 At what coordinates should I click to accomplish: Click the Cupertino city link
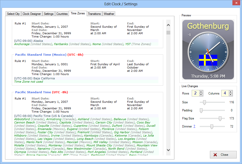(80, 126)
